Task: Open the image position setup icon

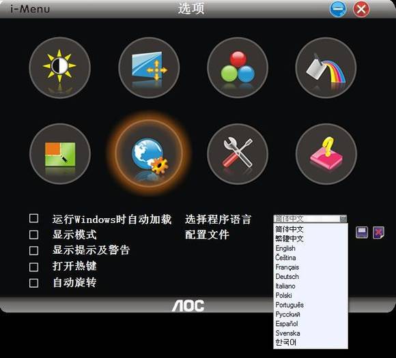Action: (149, 68)
